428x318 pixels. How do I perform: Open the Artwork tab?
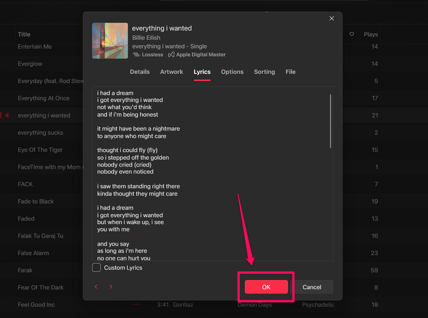172,72
